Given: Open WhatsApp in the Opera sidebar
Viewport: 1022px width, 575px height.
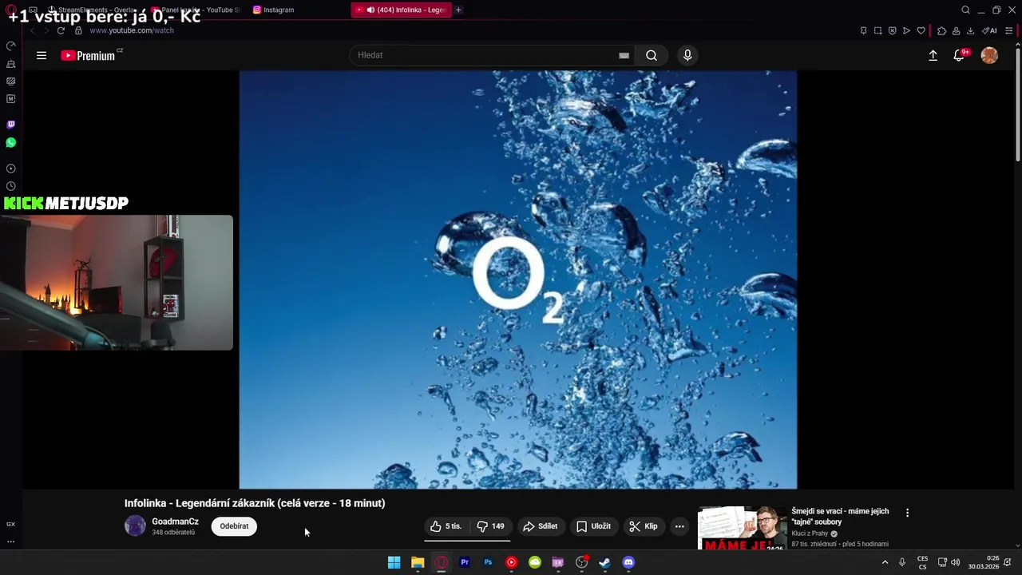Looking at the screenshot, I should 10,142.
